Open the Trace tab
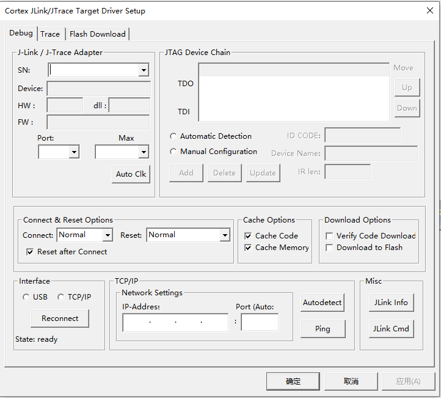Image resolution: width=441 pixels, height=398 pixels. pos(50,34)
